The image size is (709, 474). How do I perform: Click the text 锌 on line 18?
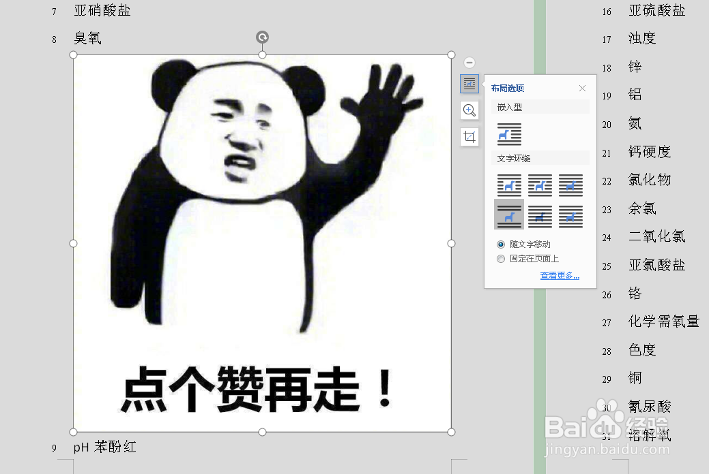(635, 67)
